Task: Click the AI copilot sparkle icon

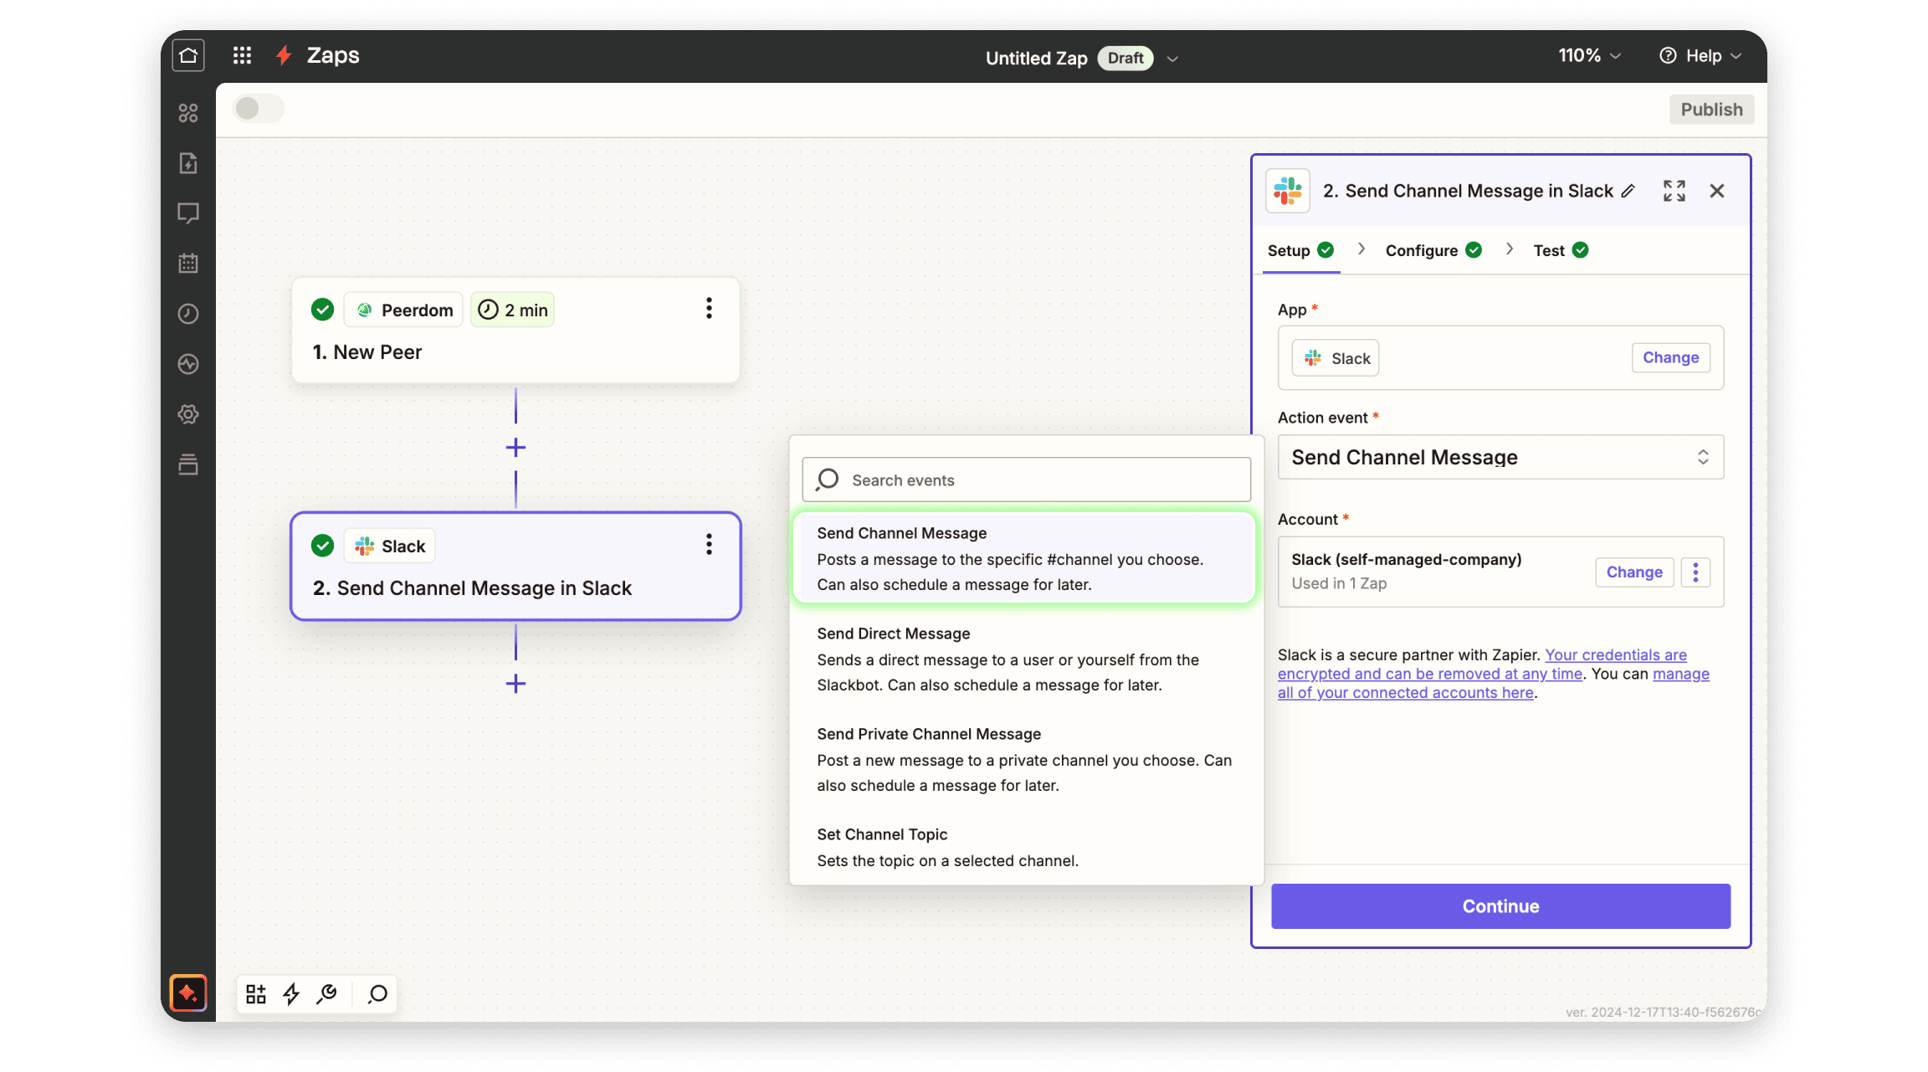Action: coord(188,993)
